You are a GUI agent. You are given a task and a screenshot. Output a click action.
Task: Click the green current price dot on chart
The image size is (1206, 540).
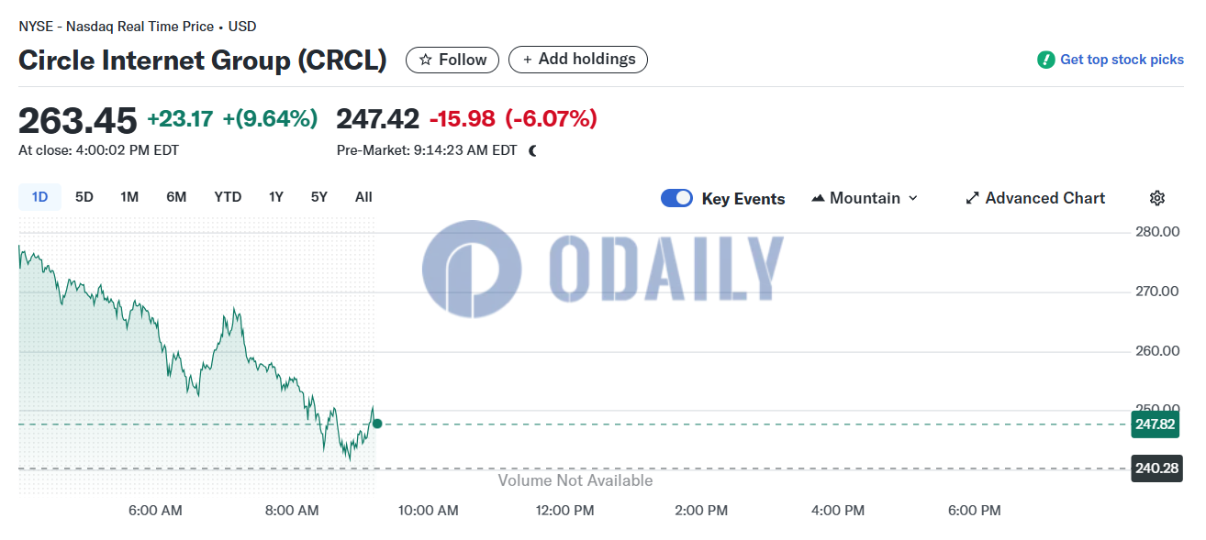(377, 424)
